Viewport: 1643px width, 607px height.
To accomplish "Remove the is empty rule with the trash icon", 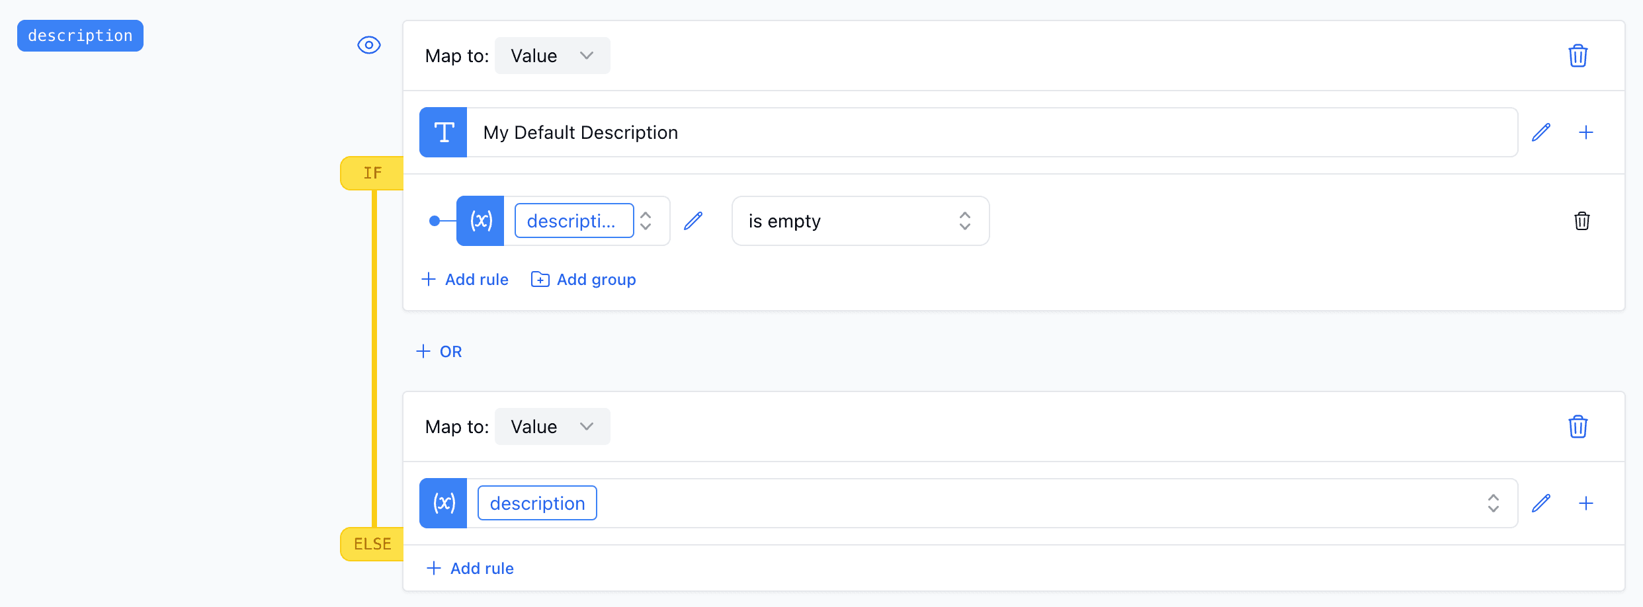I will tap(1581, 221).
